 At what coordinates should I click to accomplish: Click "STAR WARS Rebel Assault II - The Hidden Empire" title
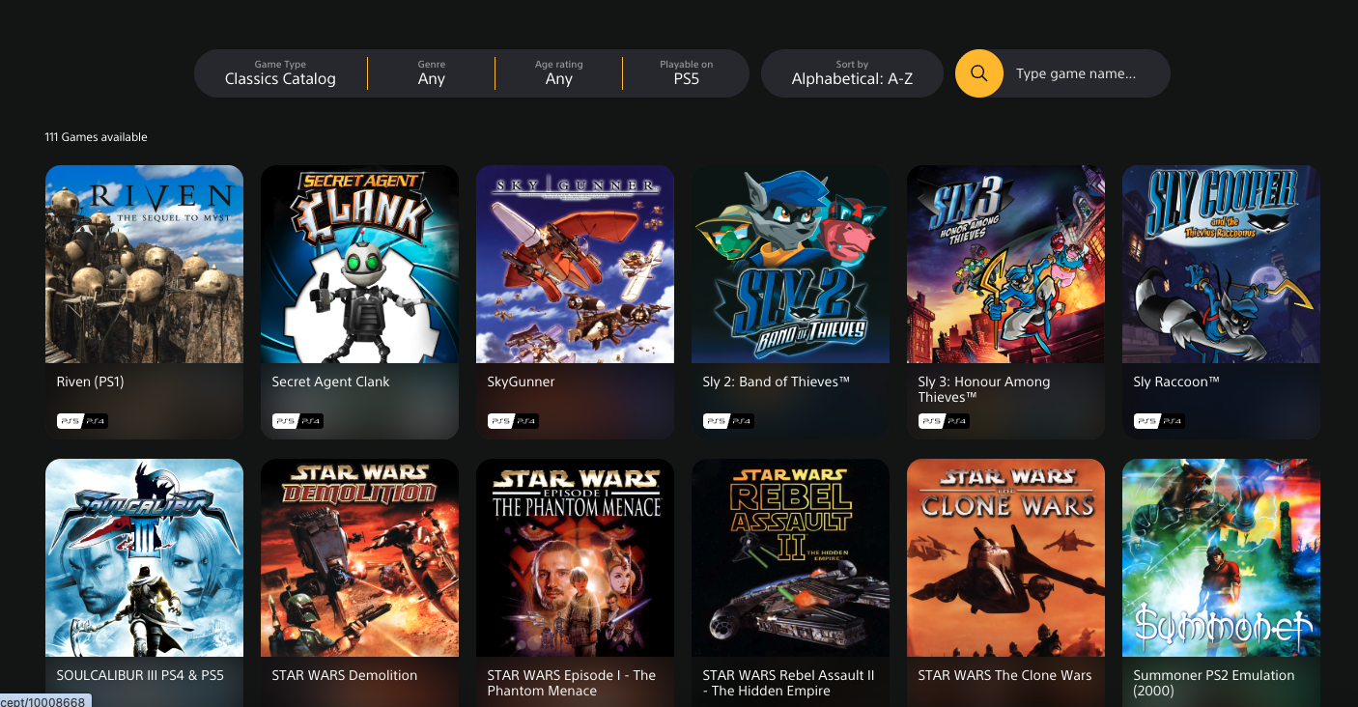(789, 683)
